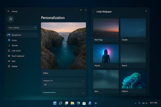Open the Mail-style app icon on taskbar
The height and width of the screenshot is (107, 161).
(90, 103)
